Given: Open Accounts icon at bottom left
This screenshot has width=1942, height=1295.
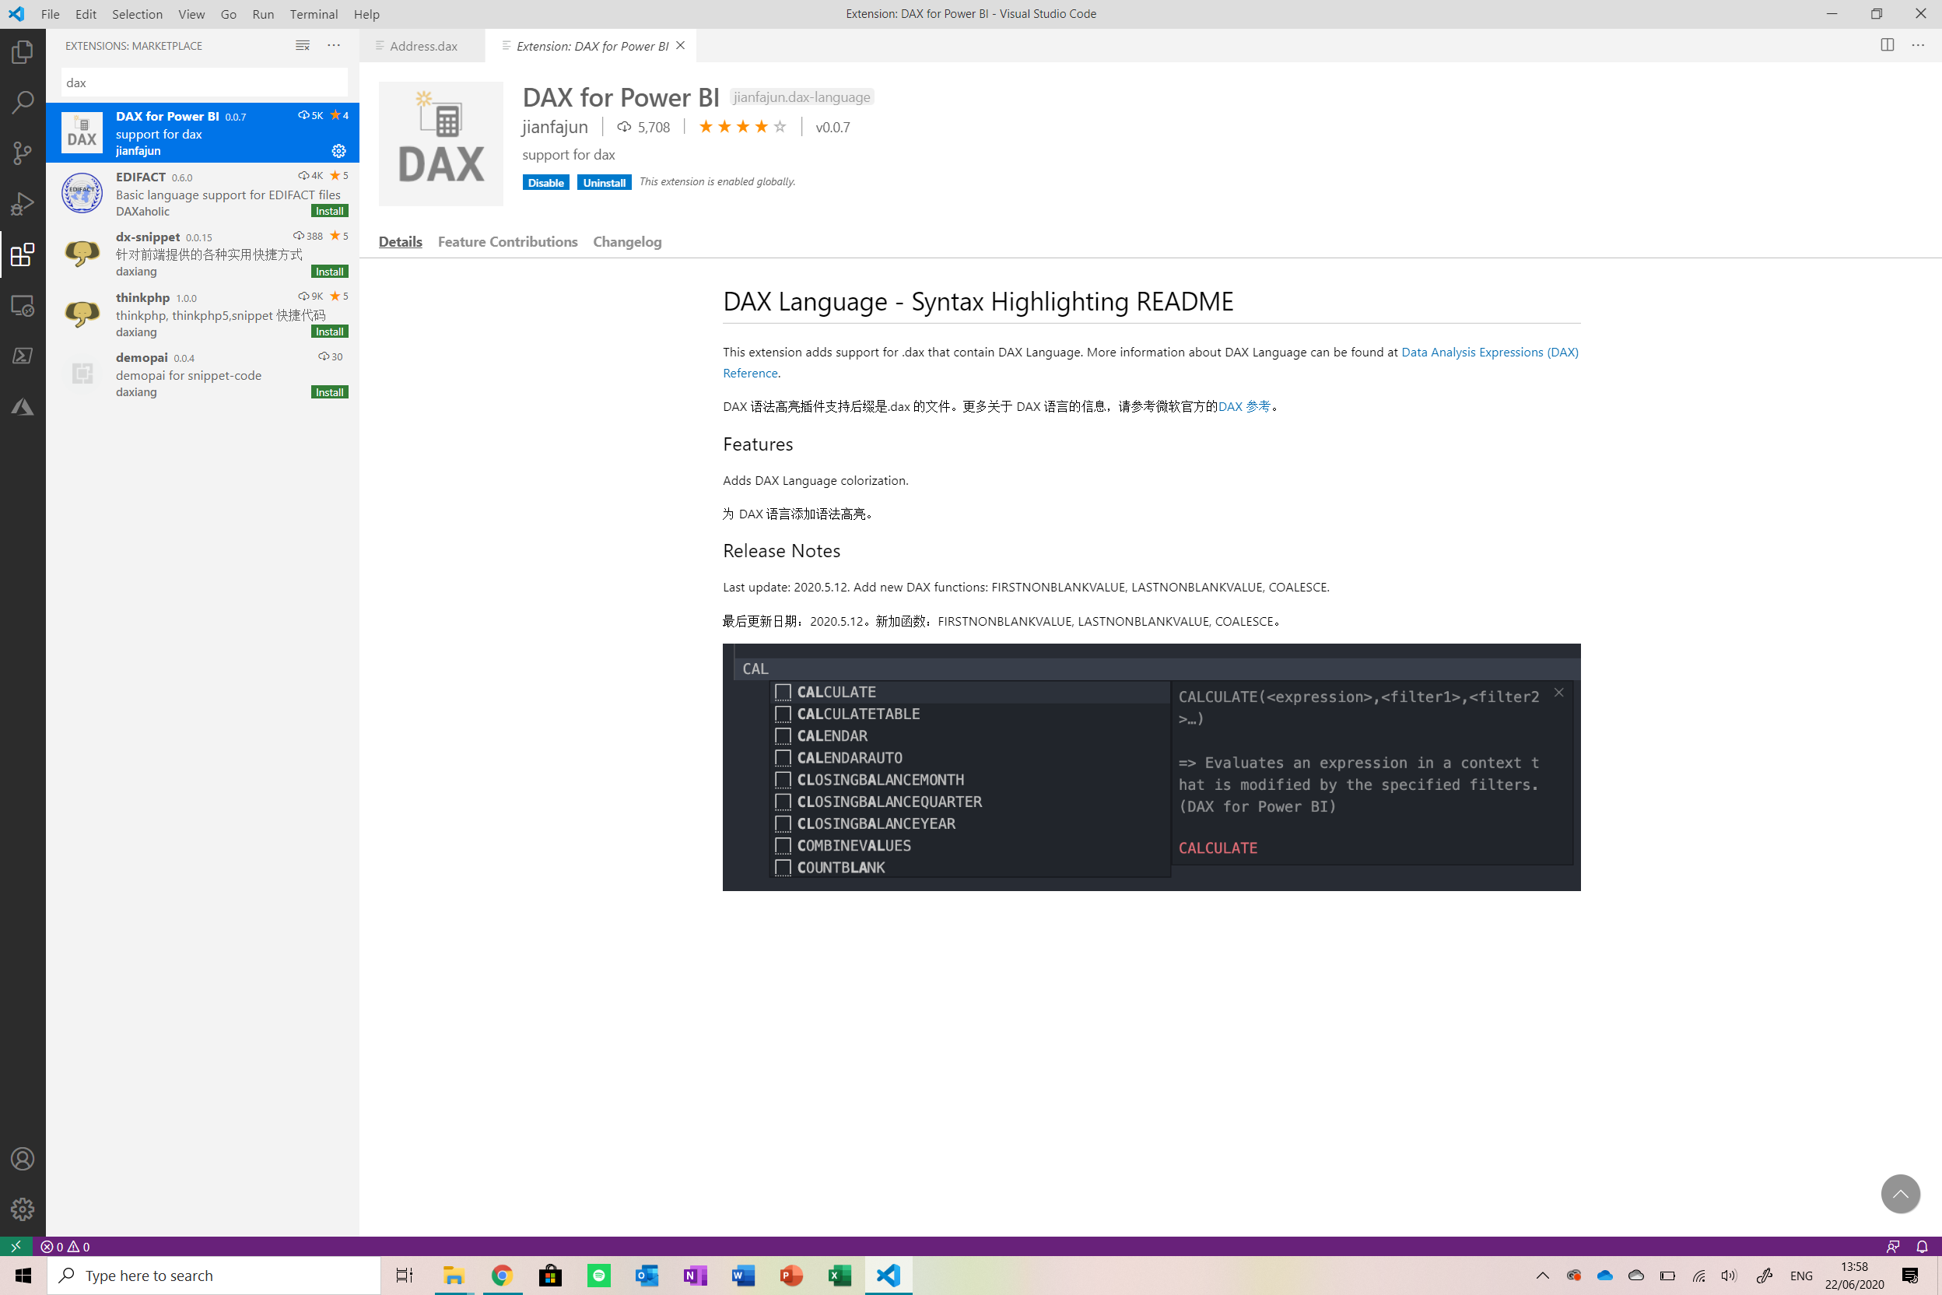Looking at the screenshot, I should 23,1159.
